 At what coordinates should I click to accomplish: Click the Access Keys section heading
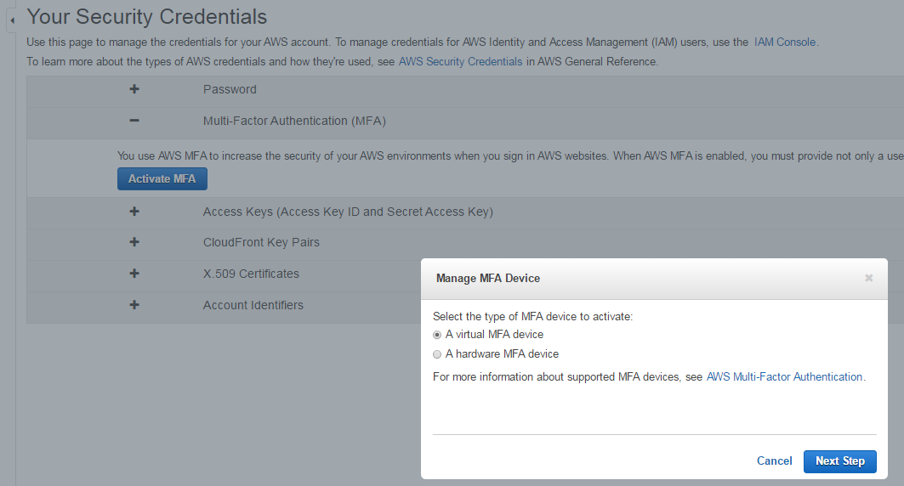(x=348, y=212)
